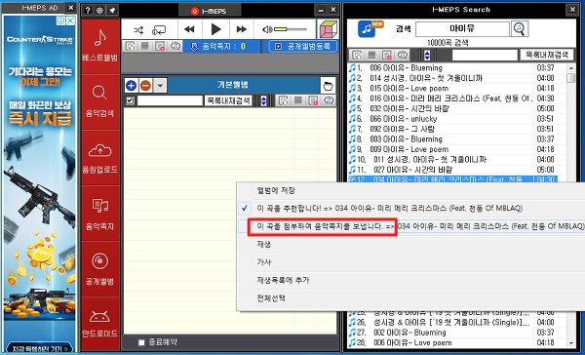The image size is (585, 355).
Task: Open I-MEPS settings gear icon
Action: [99, 11]
